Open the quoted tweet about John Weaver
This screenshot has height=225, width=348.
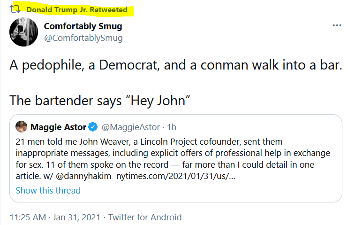tap(176, 158)
